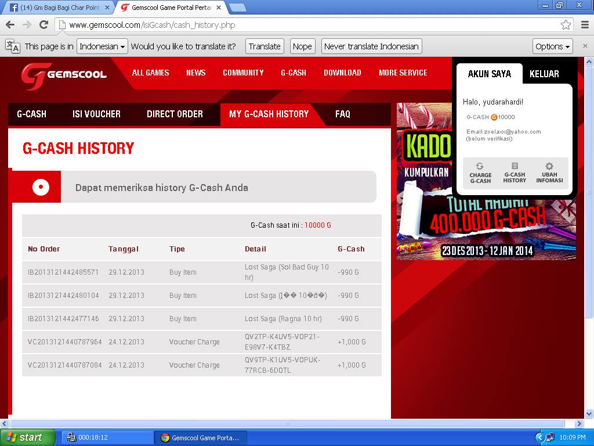Screen dimensions: 594x446
Task: Bookmark page with the star icon
Action: (566, 25)
